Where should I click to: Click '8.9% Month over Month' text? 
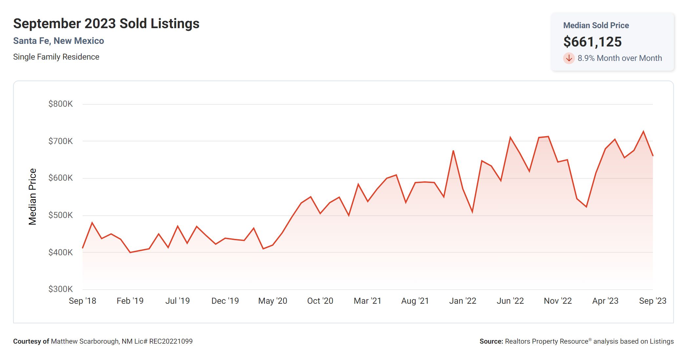pos(619,58)
